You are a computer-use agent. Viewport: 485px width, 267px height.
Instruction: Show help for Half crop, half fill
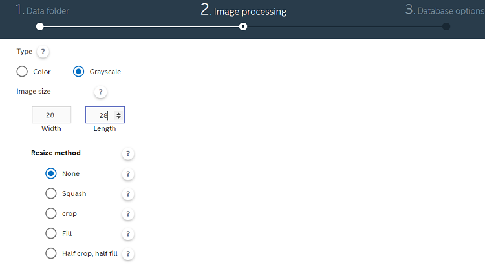click(128, 254)
